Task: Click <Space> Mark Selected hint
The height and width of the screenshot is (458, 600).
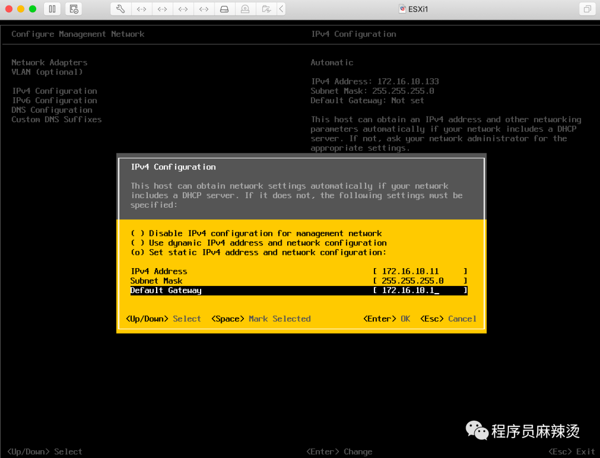Action: (261, 319)
